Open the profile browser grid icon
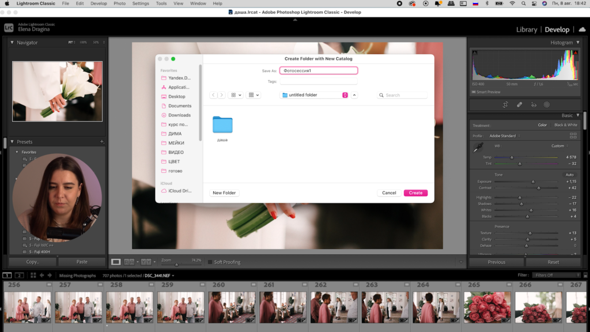 click(x=573, y=135)
